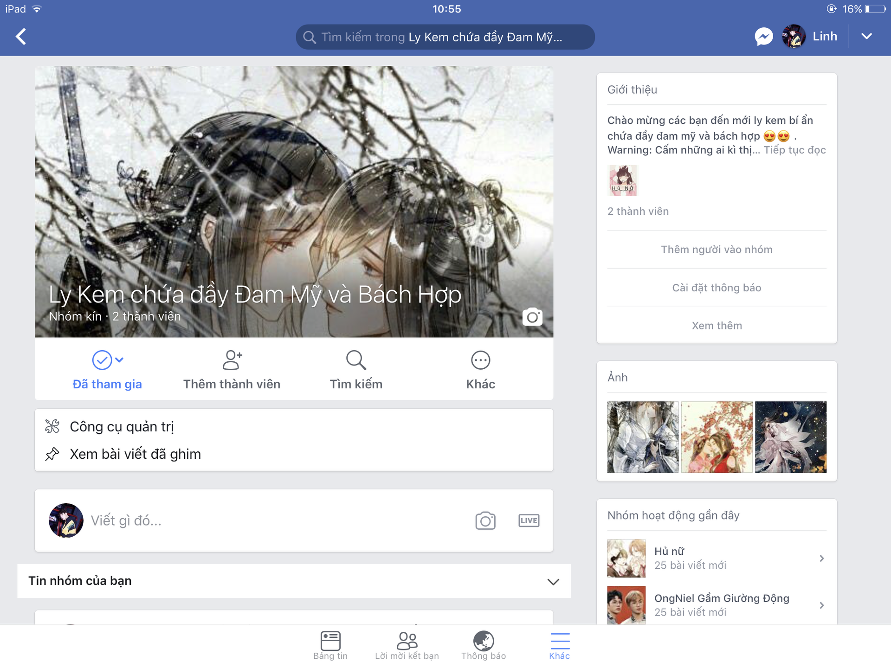
Task: Start a LIVE video from the composer
Action: tap(529, 520)
